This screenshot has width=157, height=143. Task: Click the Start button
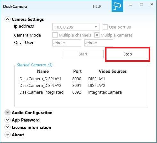[83, 54]
